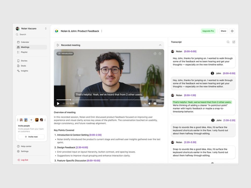Image resolution: width=251 pixels, height=188 pixels.
Task: Skip the video forward 10 seconds
Action: pyautogui.click(x=160, y=53)
